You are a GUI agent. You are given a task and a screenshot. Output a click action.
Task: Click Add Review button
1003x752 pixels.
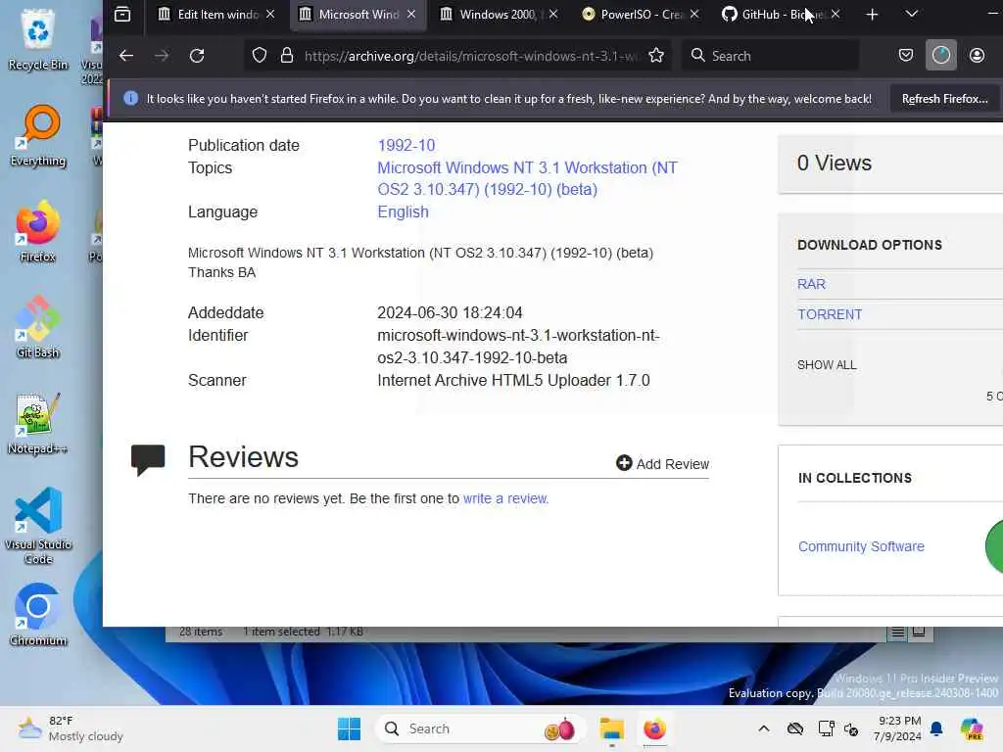[663, 463]
